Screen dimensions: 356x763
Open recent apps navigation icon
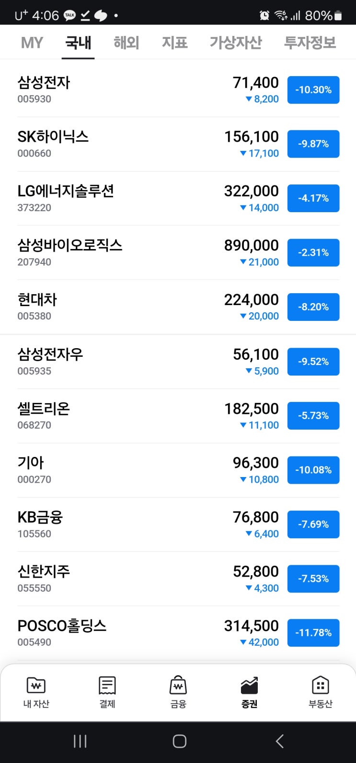80,741
